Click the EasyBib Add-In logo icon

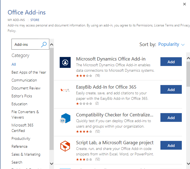(65, 90)
